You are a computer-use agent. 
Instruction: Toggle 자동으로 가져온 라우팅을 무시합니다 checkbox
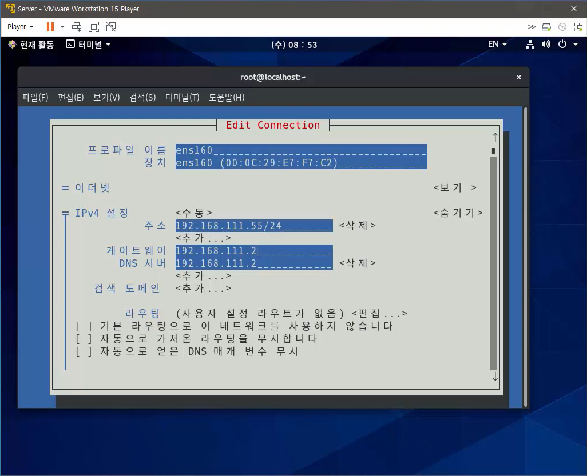(x=84, y=339)
